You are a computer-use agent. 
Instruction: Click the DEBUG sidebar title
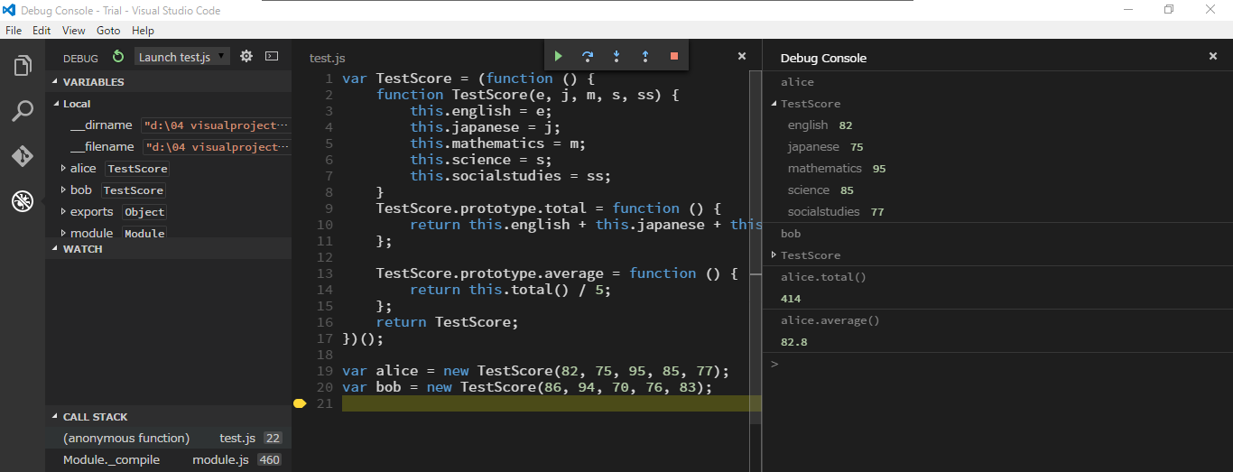(x=80, y=58)
